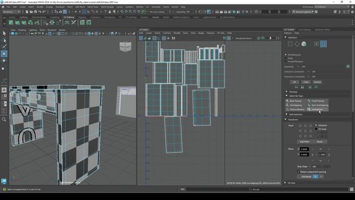Click the planar mapping shelf icon
This screenshot has width=355, height=200.
coord(11,22)
